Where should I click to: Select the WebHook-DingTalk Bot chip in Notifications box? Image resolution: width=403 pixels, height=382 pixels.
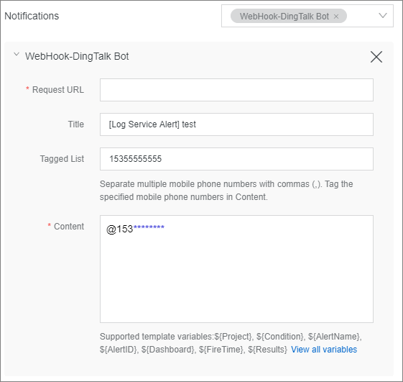(284, 17)
